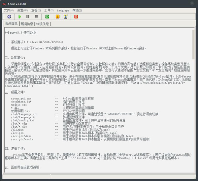Click the '*.dll' entry

pyautogui.click(x=15, y=108)
